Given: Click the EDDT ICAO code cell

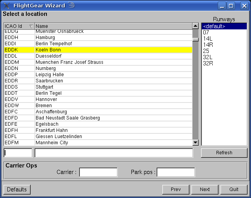Looking at the screenshot, I should tap(19, 93).
